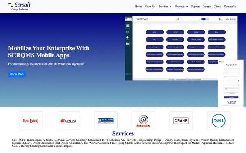Open the Supplier Management module

pyautogui.click(x=175, y=54)
